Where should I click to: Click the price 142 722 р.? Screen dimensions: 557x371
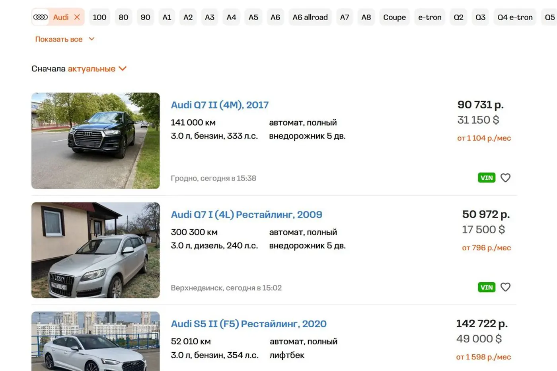click(482, 324)
